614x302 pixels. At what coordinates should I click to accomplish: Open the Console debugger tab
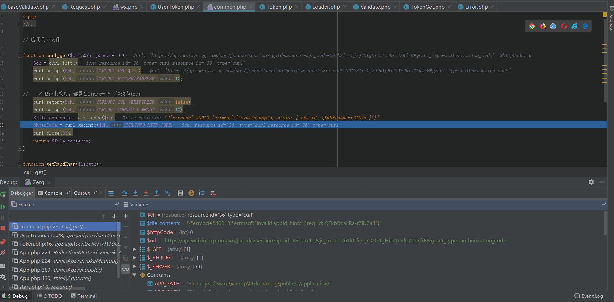click(x=53, y=193)
